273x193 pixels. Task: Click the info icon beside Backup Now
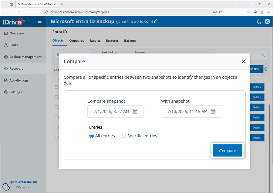tap(266, 69)
